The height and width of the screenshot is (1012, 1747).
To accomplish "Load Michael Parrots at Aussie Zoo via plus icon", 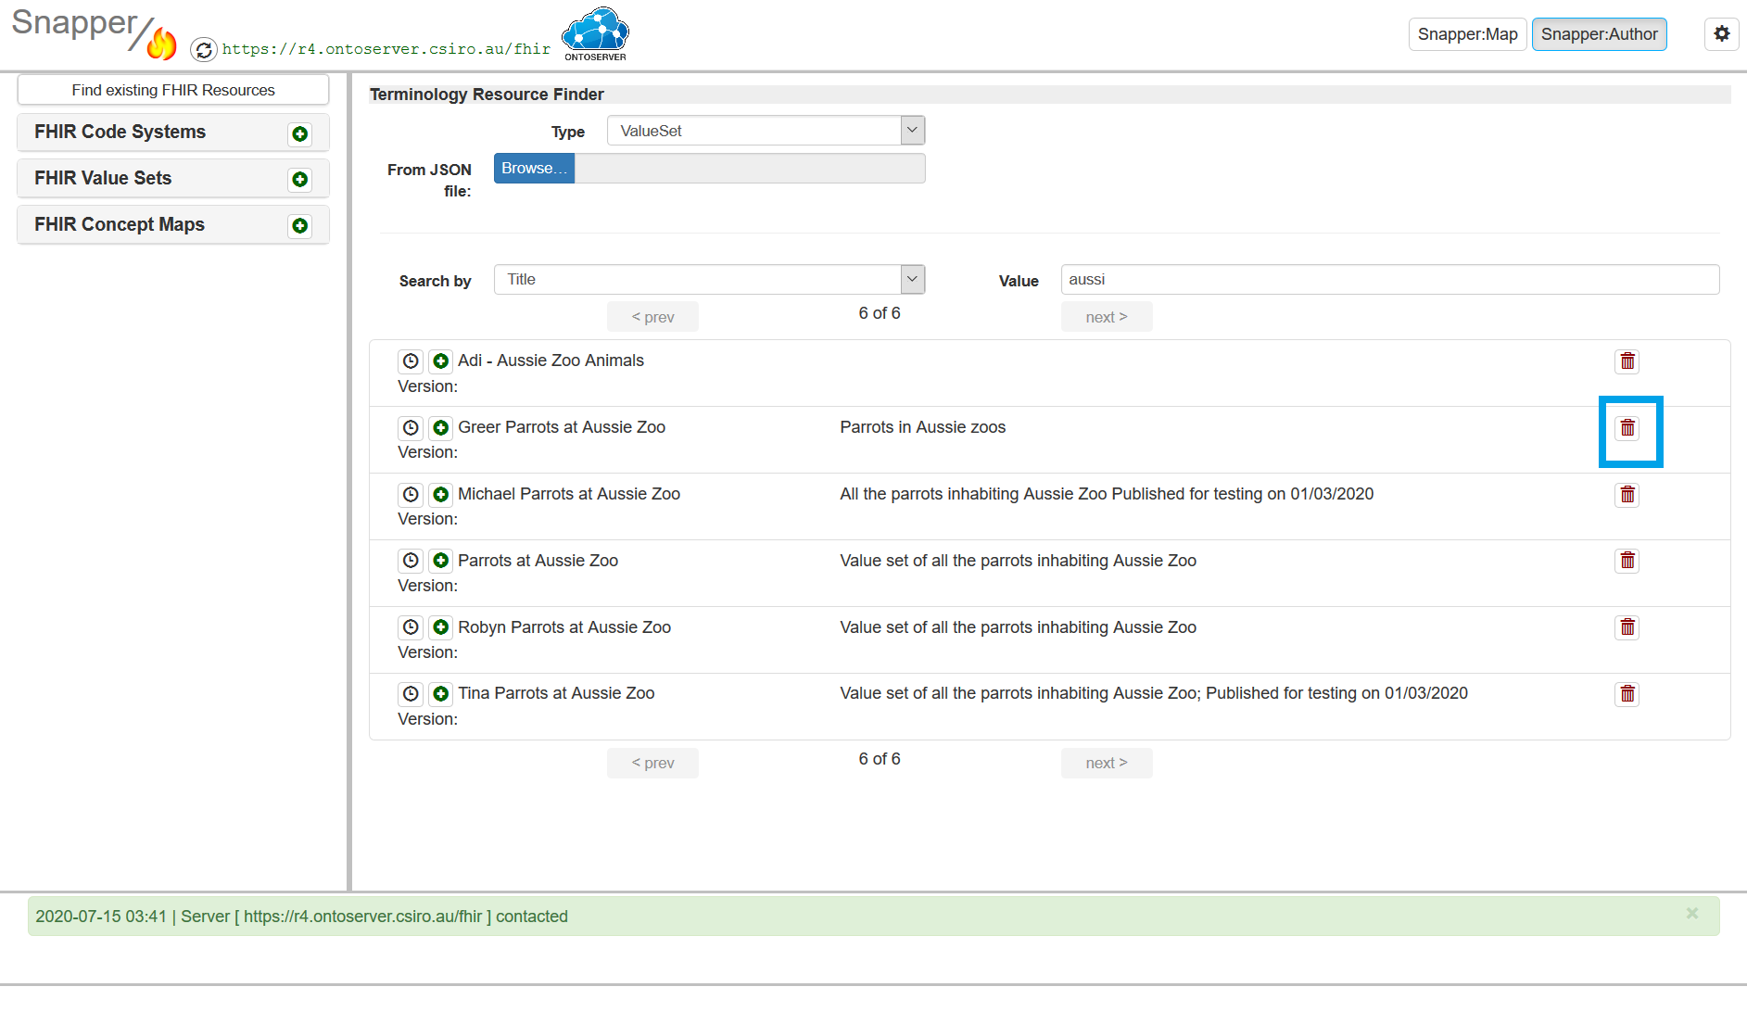I will [x=441, y=495].
